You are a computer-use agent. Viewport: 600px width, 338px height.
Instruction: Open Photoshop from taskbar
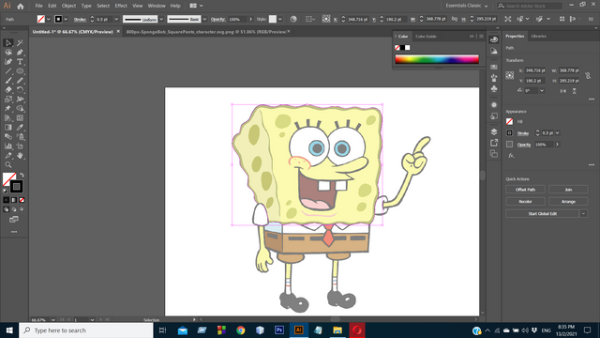click(x=279, y=330)
